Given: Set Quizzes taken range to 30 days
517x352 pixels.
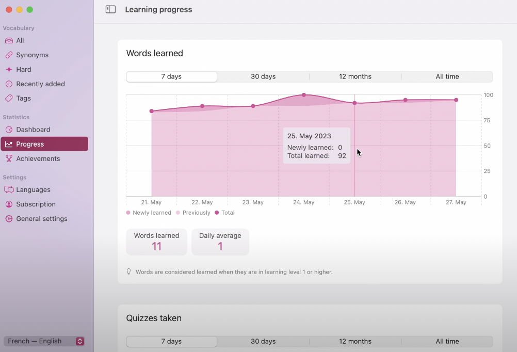Looking at the screenshot, I should coord(263,341).
